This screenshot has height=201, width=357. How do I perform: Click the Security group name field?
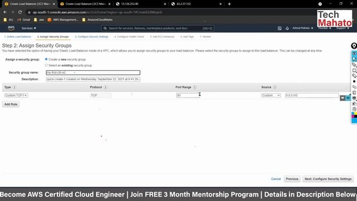click(x=93, y=73)
